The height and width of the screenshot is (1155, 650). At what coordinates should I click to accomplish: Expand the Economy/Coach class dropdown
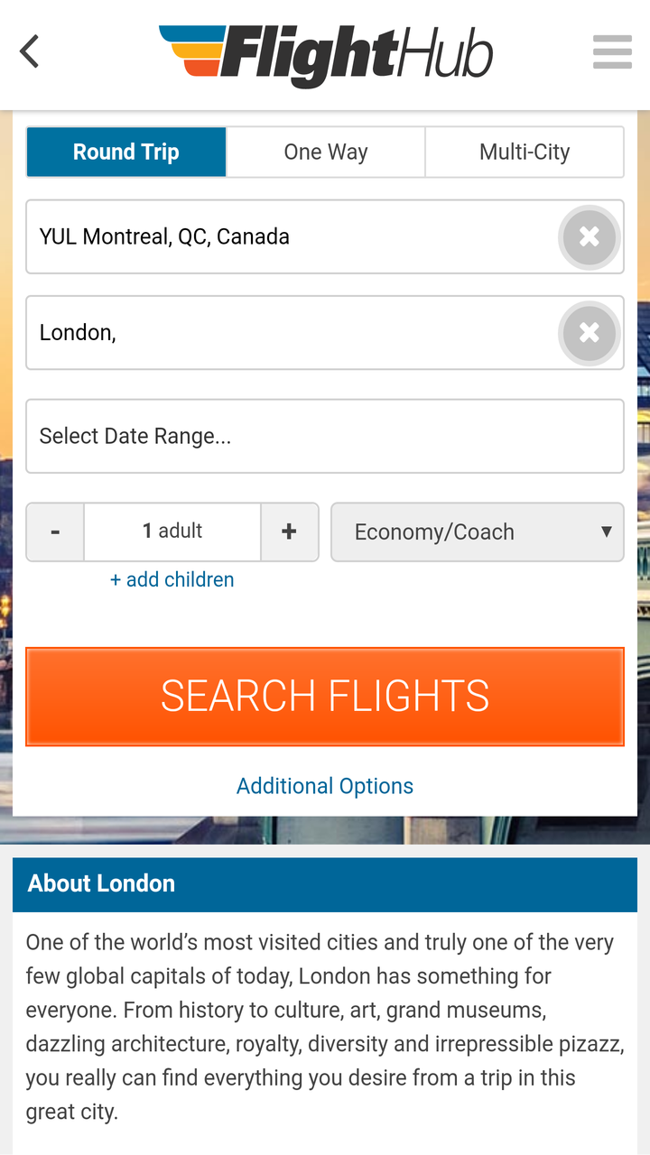click(x=478, y=532)
